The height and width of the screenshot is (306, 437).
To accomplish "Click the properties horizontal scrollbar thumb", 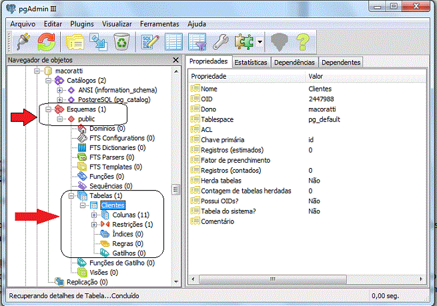I will tap(273, 279).
